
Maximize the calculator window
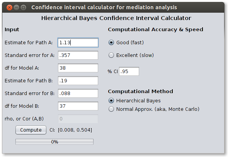(x=24, y=7)
